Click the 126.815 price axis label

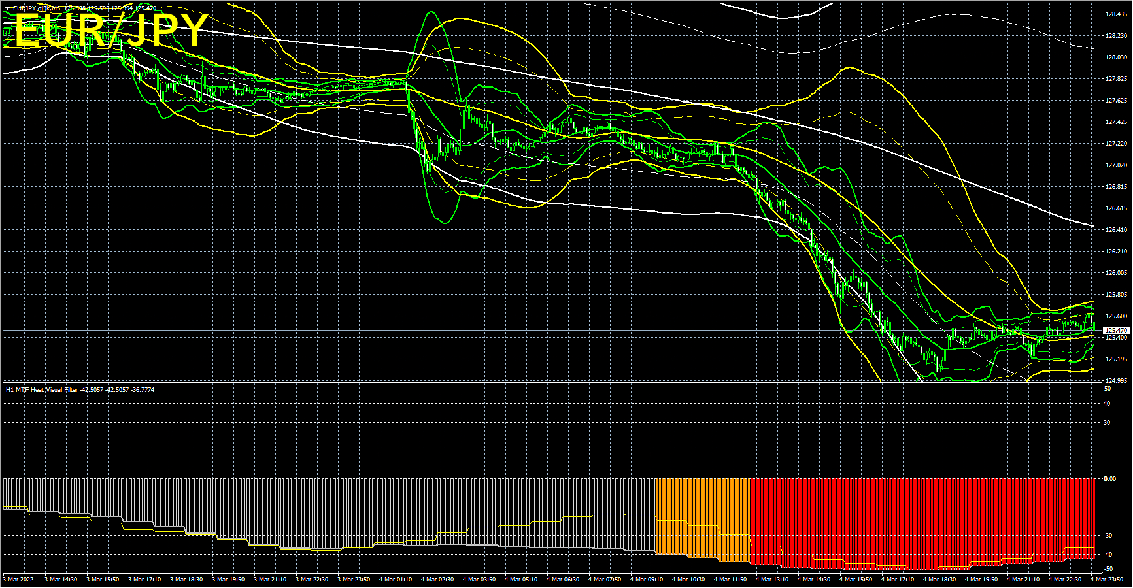pos(1115,187)
